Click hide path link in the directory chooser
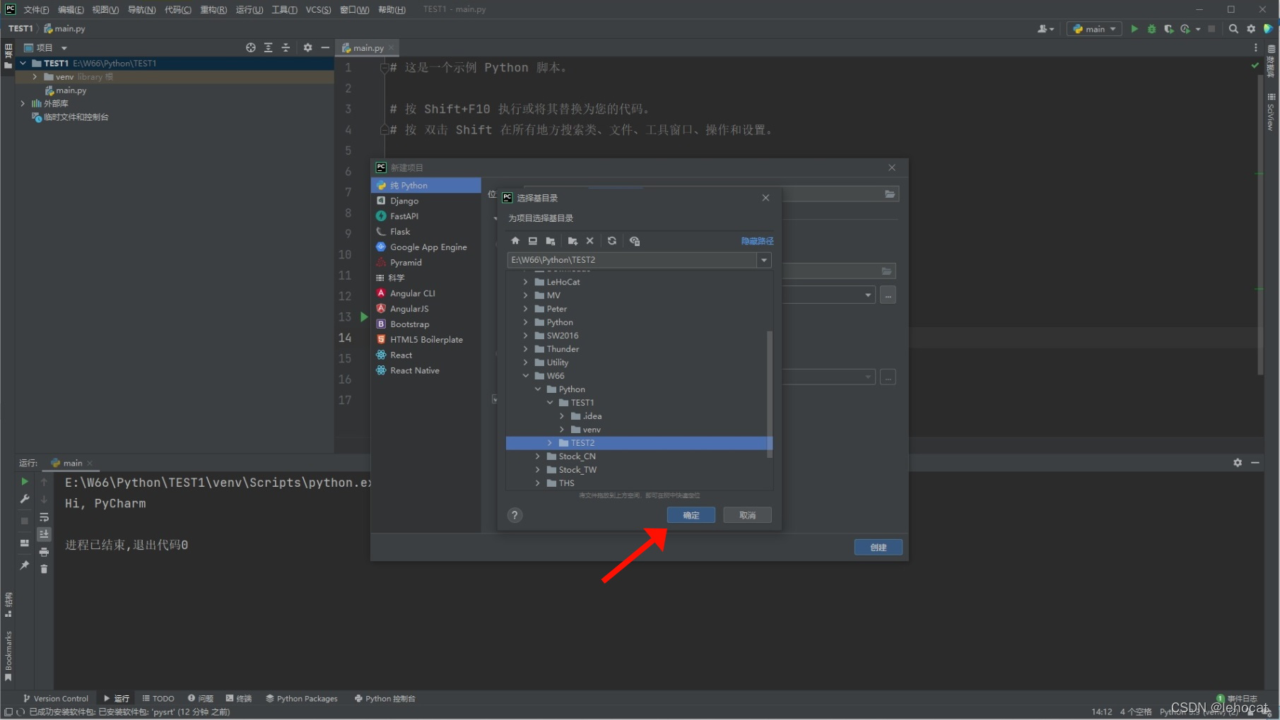1280x720 pixels. point(757,241)
